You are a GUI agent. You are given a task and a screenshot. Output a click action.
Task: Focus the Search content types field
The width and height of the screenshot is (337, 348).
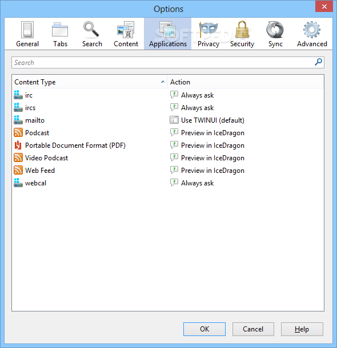pyautogui.click(x=168, y=62)
